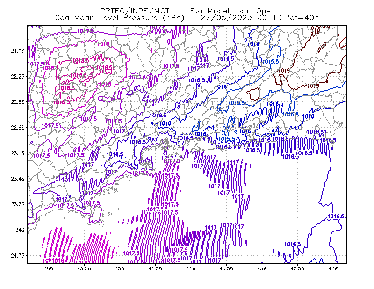Click the 42W longitude axis label
Screen dimensions: 374x289
click(333, 268)
